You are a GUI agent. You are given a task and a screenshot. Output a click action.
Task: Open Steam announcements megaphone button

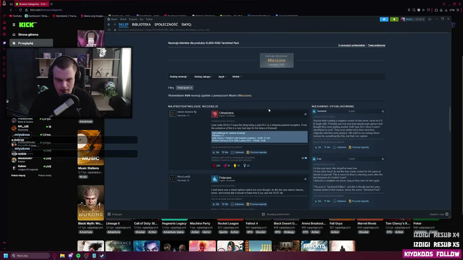click(x=384, y=19)
